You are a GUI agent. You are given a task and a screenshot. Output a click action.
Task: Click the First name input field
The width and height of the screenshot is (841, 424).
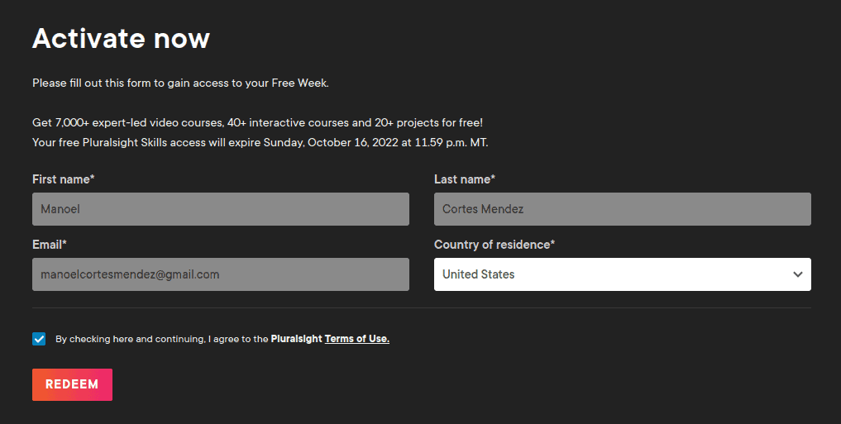220,209
